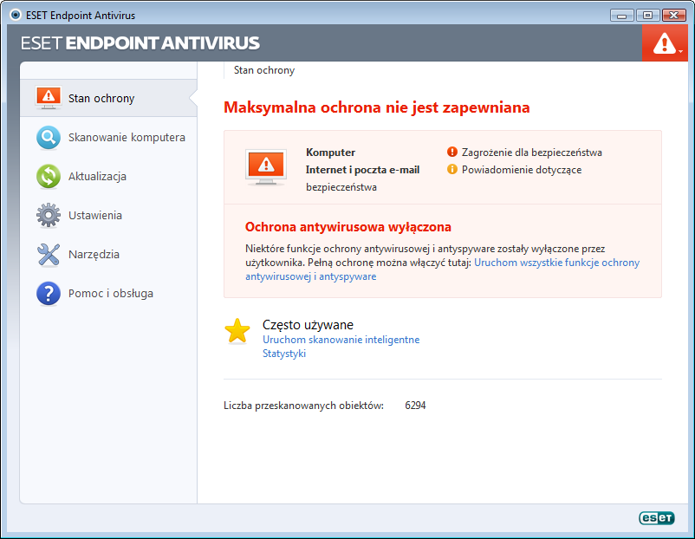Click ESET ENDPOINT ANTIVIRUS header logo text
This screenshot has height=539, width=695.
(x=140, y=43)
